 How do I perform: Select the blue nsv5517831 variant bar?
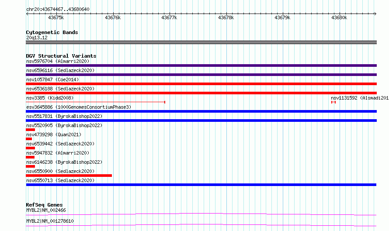(x=201, y=121)
